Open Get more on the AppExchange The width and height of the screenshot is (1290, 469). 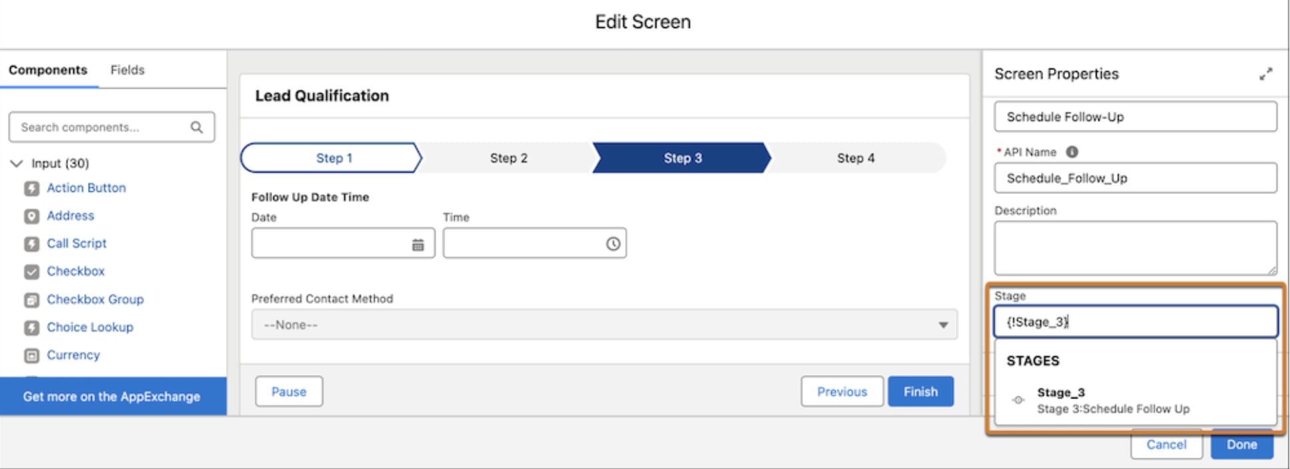pos(113,396)
